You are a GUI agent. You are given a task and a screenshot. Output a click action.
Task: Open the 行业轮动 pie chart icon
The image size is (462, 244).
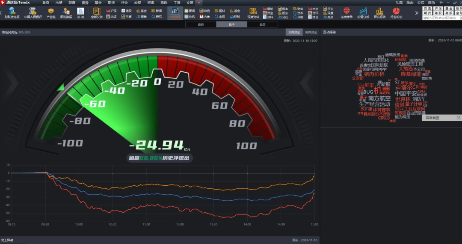click(396, 13)
